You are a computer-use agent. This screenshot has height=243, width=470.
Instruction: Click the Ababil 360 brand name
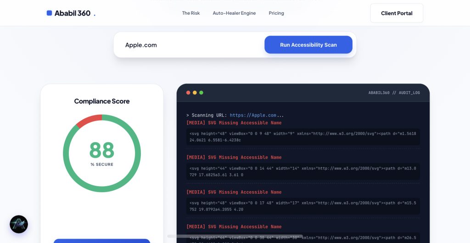tap(73, 13)
